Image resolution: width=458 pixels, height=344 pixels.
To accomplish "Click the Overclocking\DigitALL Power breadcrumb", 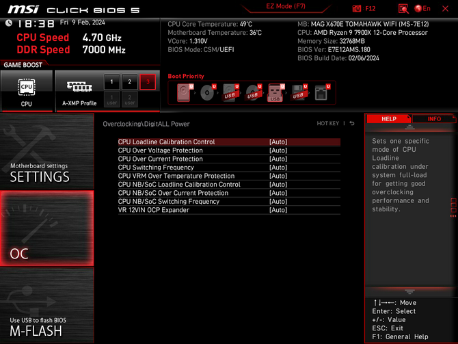I will [x=146, y=124].
